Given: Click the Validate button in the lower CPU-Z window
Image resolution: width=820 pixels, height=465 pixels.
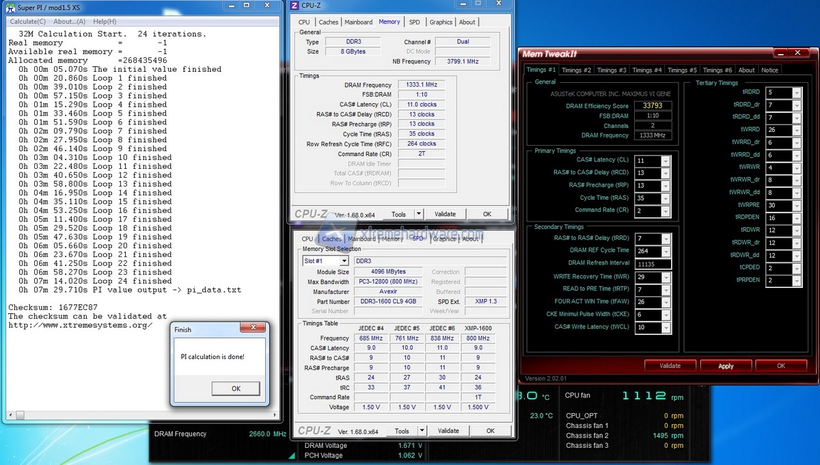Looking at the screenshot, I should tap(448, 431).
